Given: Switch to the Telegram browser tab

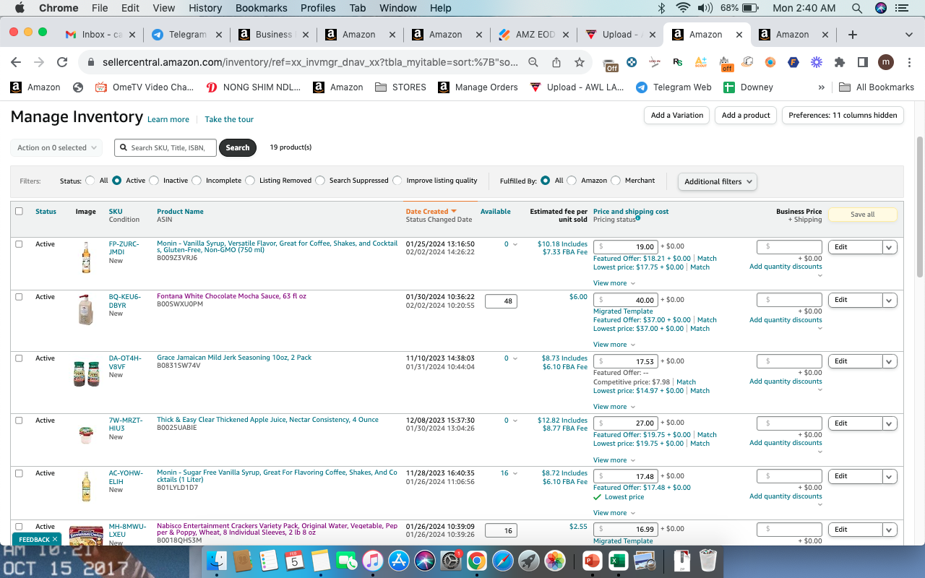Looking at the screenshot, I should 186,34.
